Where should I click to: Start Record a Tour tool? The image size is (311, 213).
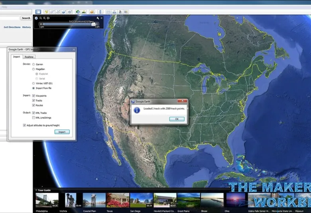[x=70, y=12]
